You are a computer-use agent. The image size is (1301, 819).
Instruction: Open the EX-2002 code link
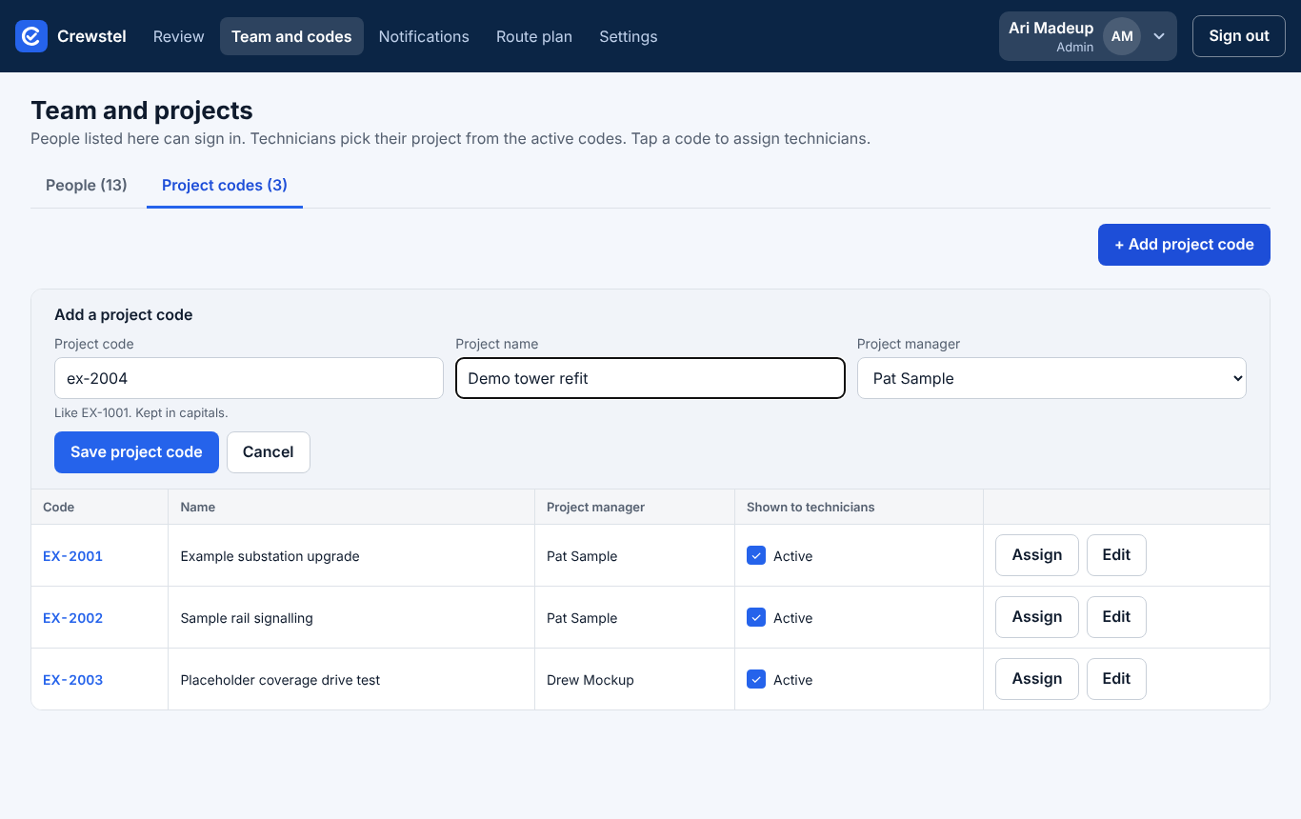[72, 618]
